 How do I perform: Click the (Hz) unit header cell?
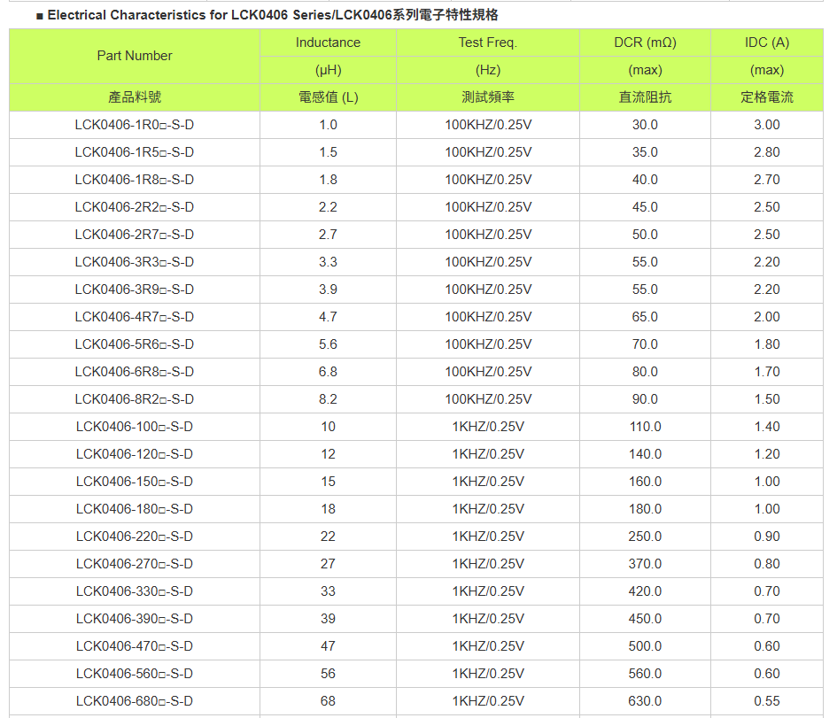pyautogui.click(x=488, y=70)
